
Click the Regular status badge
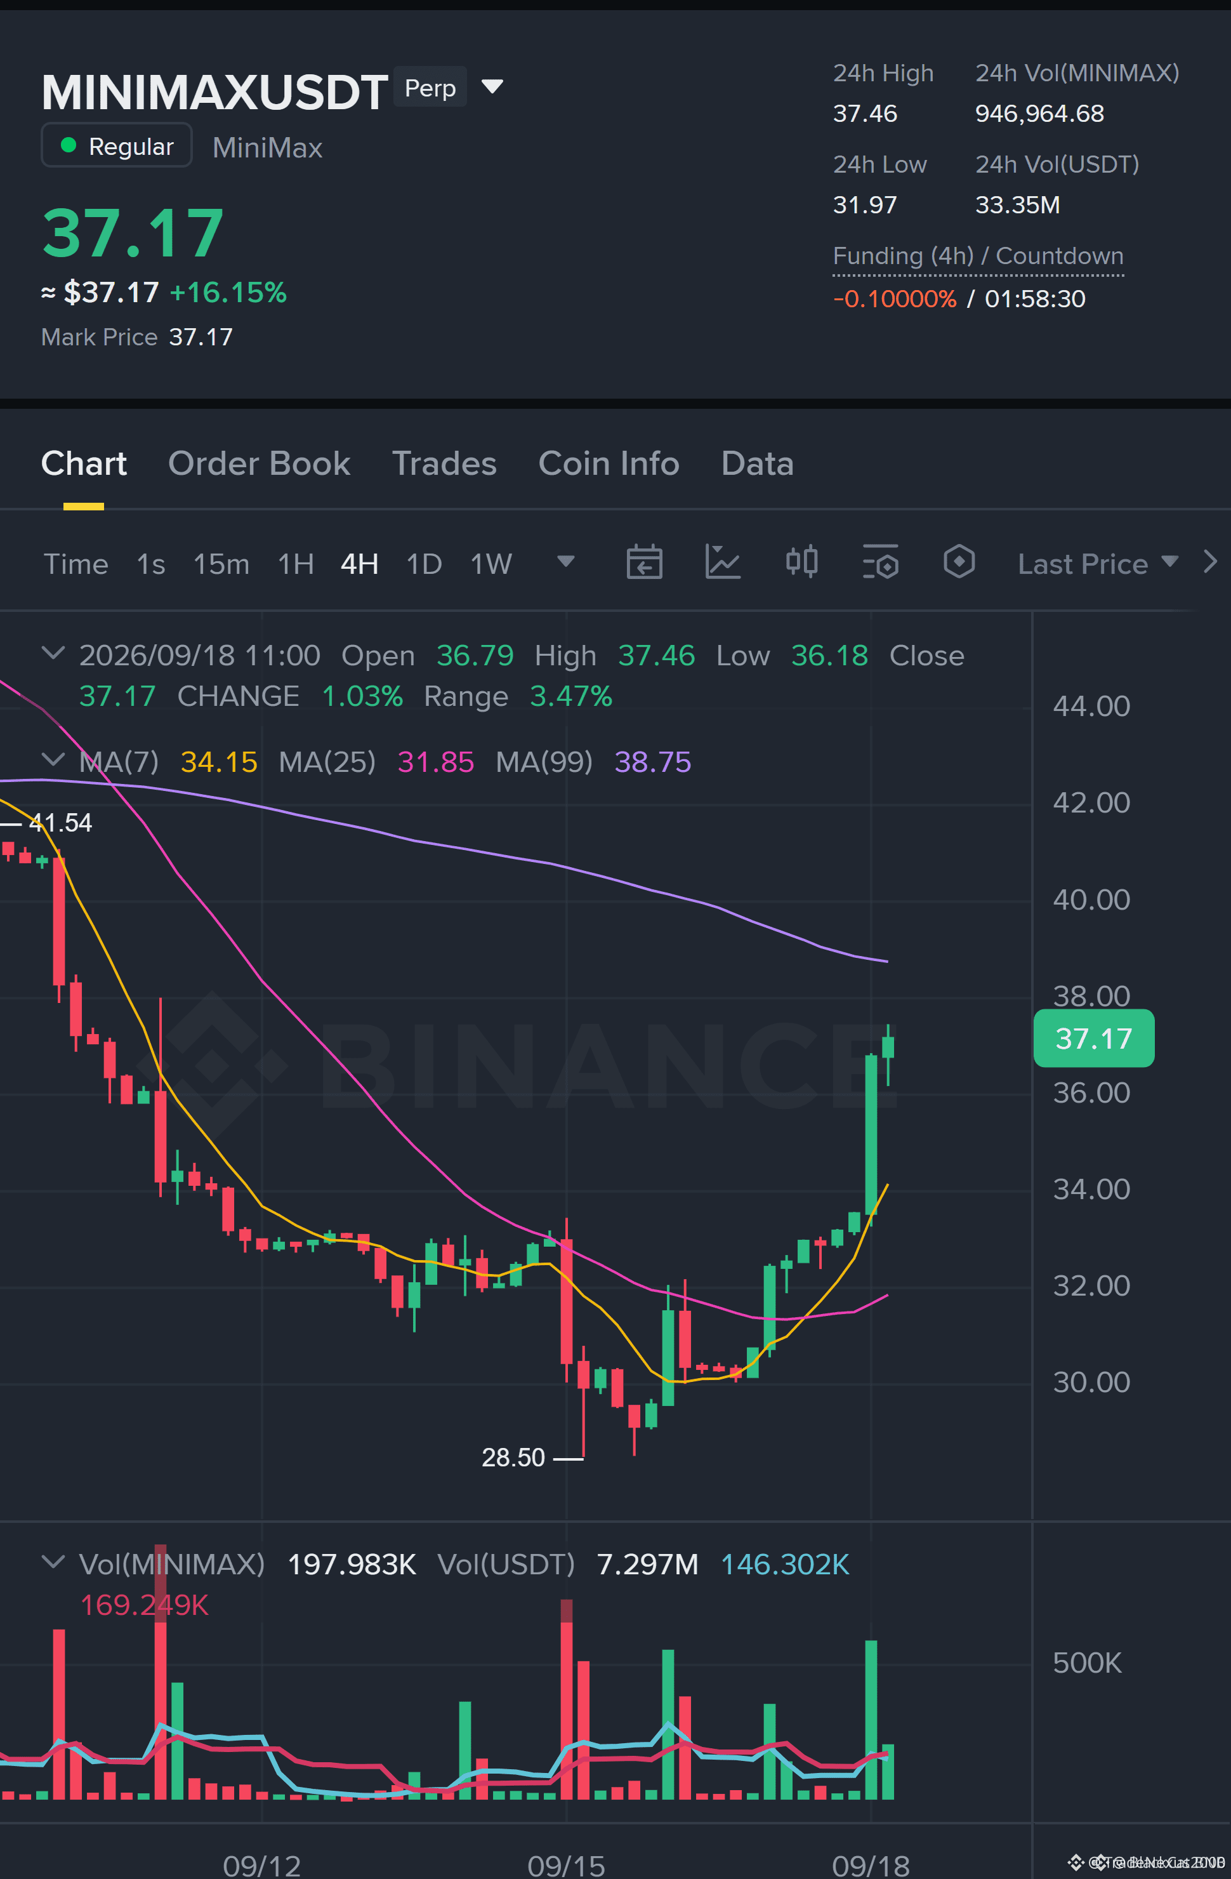tap(117, 145)
